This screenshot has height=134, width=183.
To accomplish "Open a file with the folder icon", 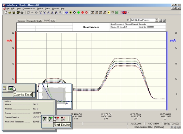I will coord(10,12).
